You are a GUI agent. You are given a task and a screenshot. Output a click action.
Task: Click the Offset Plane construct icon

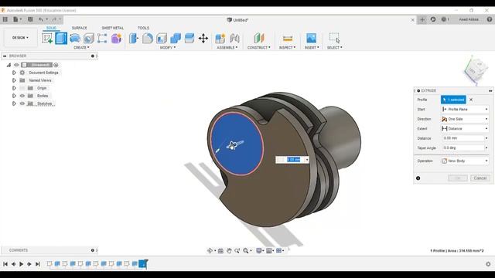click(258, 39)
